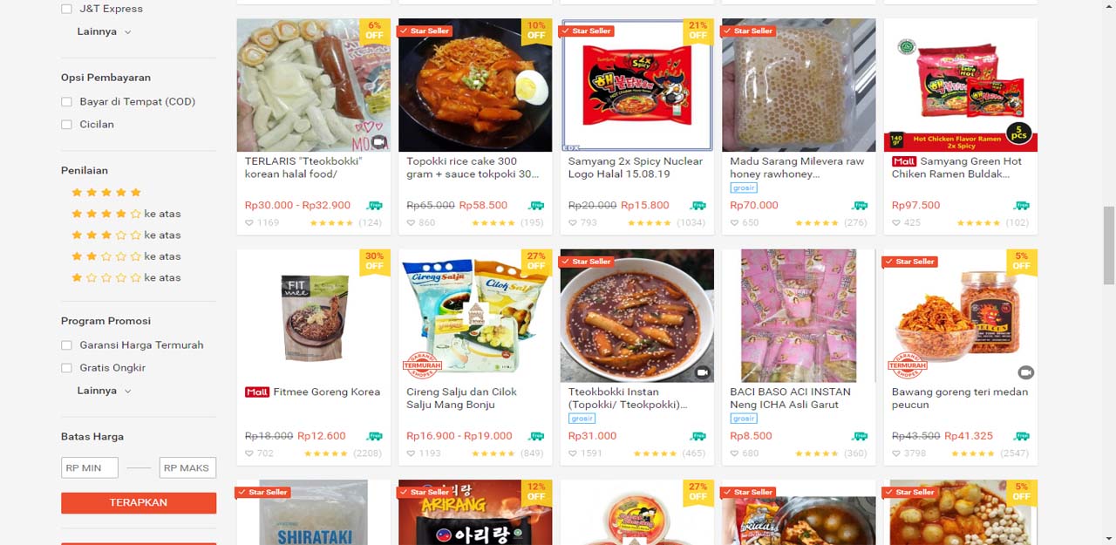Click the RP MIN price field
Screen dimensions: 1116x545
[x=90, y=468]
